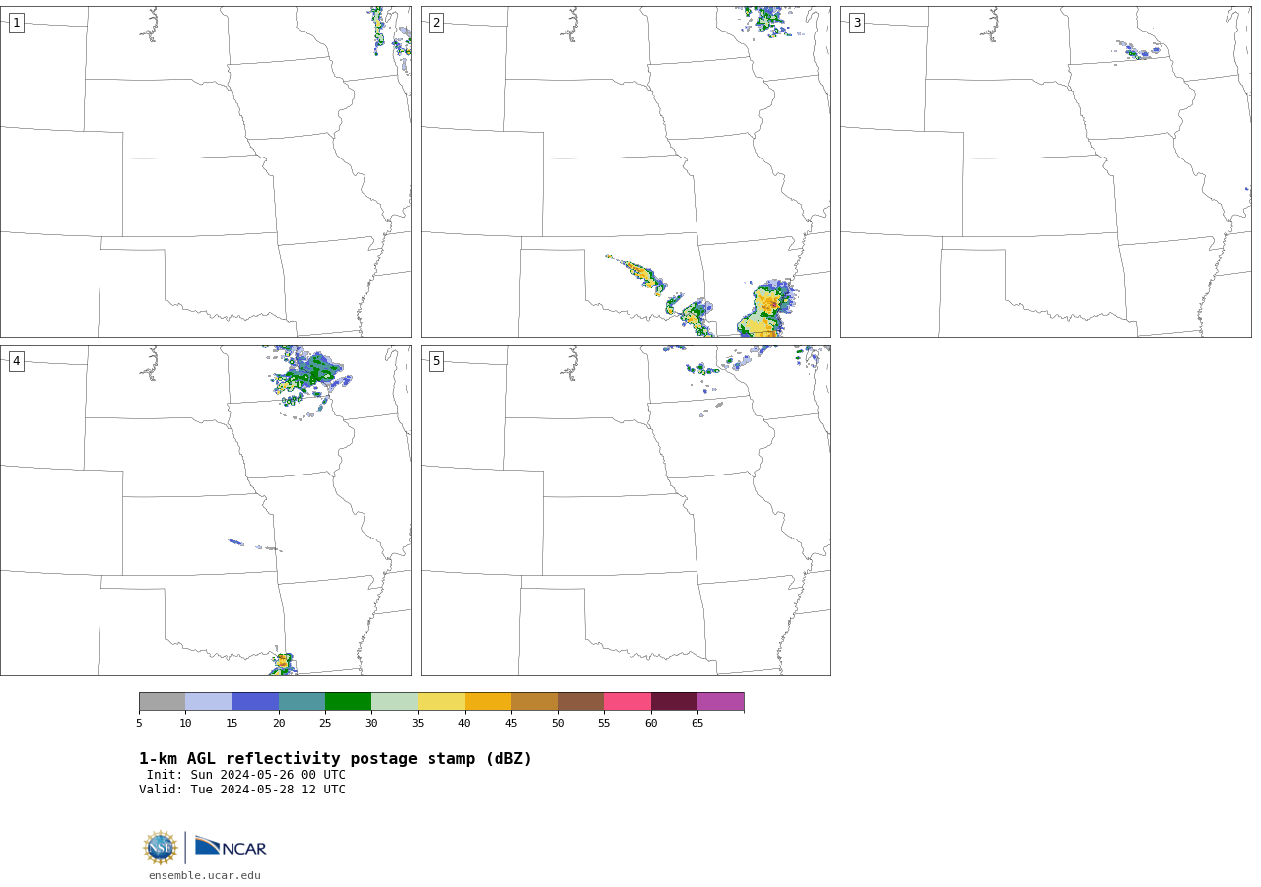Click the colorbar tick label 5
The image size is (1261, 887).
pyautogui.click(x=139, y=724)
